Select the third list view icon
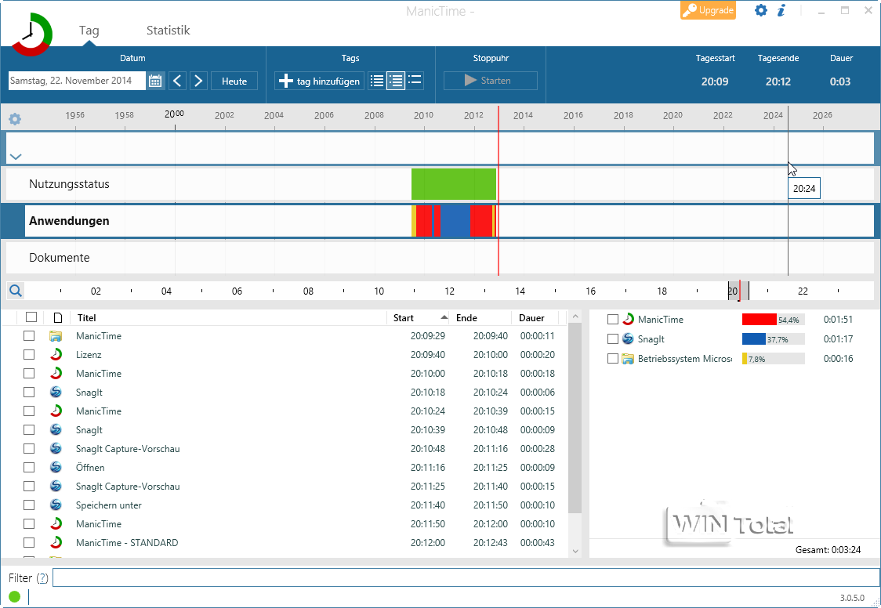 [x=415, y=81]
